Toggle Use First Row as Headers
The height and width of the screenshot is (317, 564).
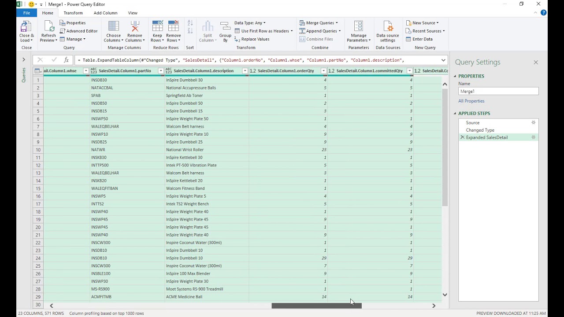pyautogui.click(x=264, y=31)
